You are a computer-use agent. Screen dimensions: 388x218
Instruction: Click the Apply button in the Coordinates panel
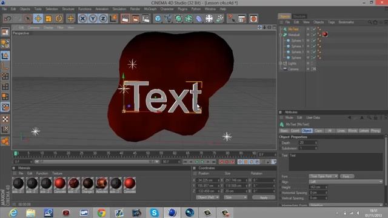(264, 197)
